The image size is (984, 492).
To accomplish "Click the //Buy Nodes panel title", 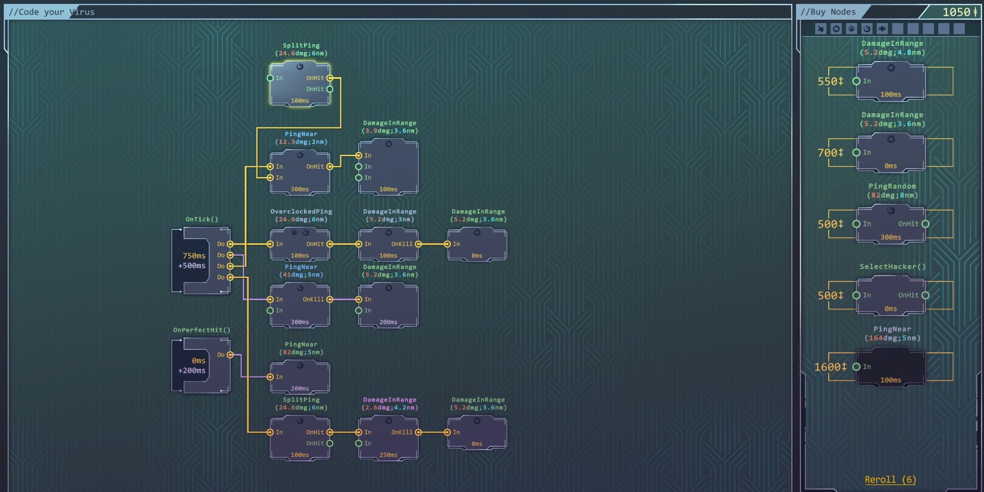I will point(828,12).
